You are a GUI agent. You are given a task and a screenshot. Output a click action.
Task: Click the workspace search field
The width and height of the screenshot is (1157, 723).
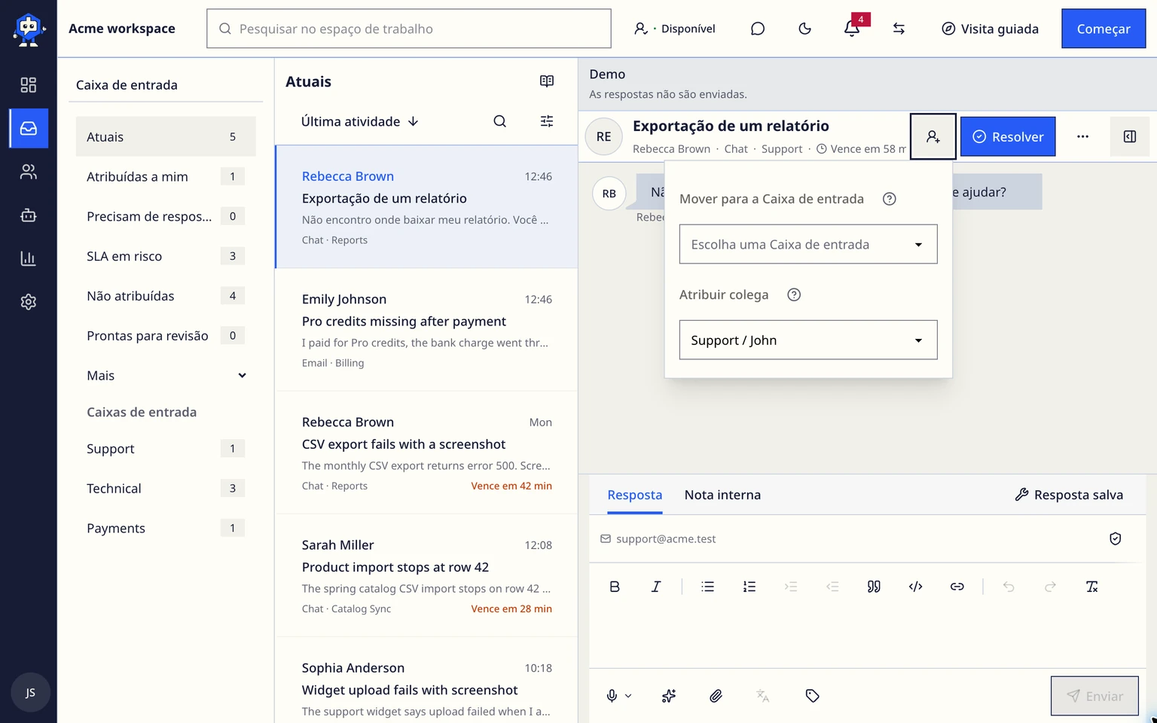pos(409,29)
